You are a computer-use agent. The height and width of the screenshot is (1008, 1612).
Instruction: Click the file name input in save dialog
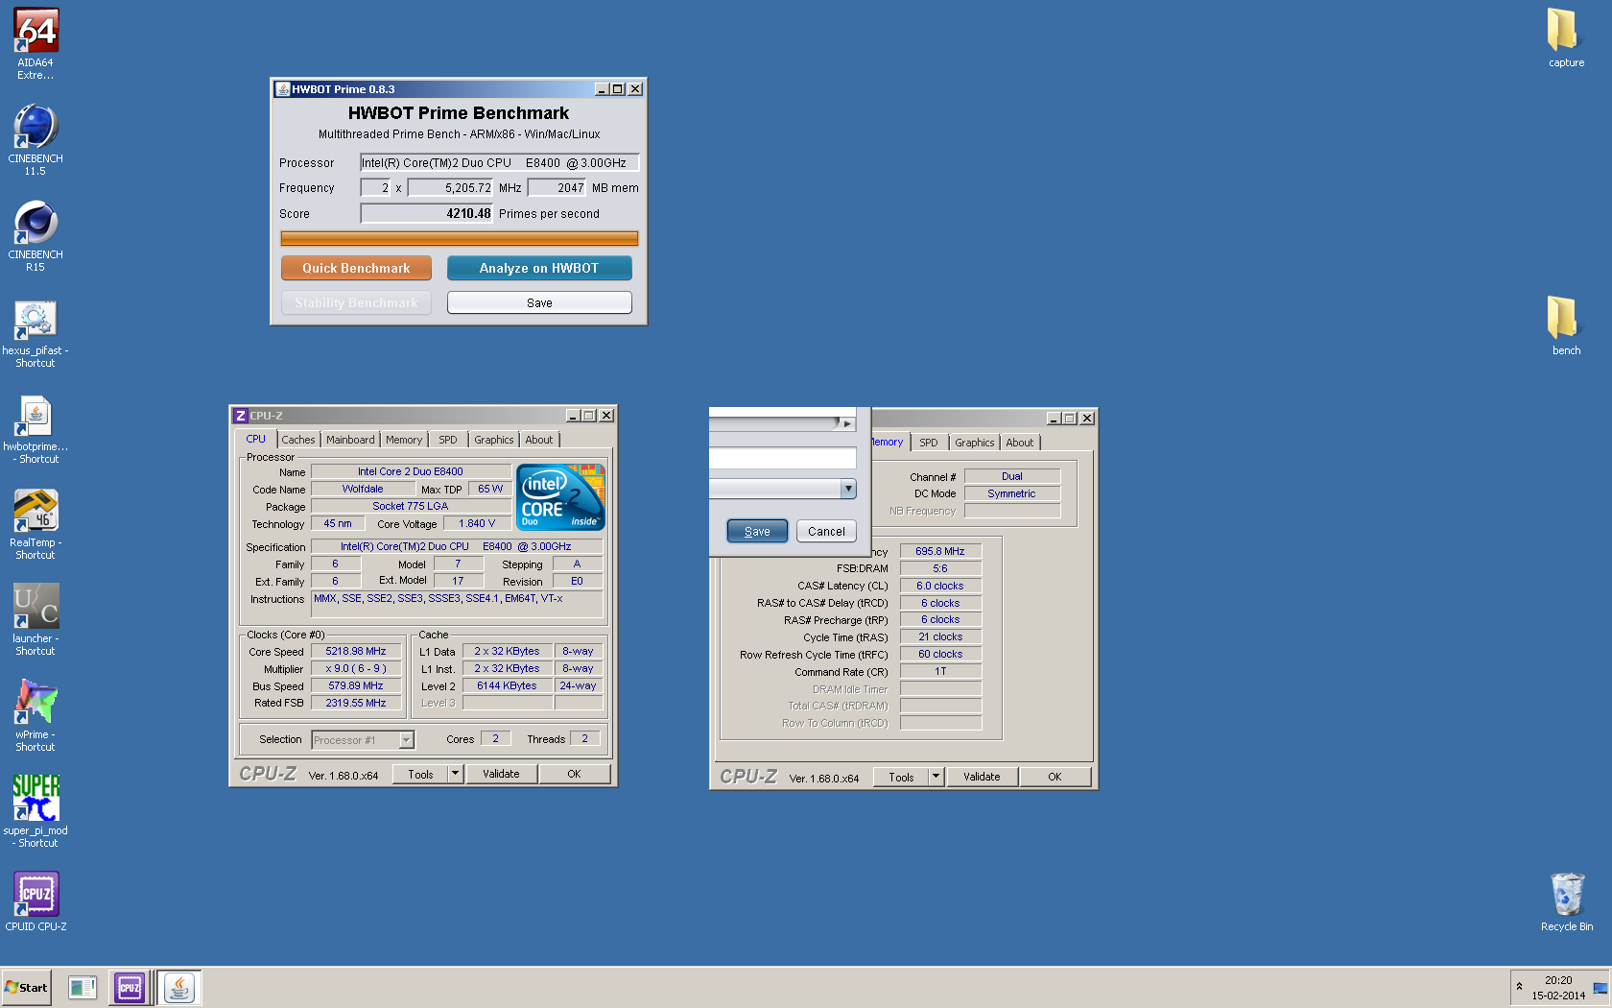click(x=782, y=458)
